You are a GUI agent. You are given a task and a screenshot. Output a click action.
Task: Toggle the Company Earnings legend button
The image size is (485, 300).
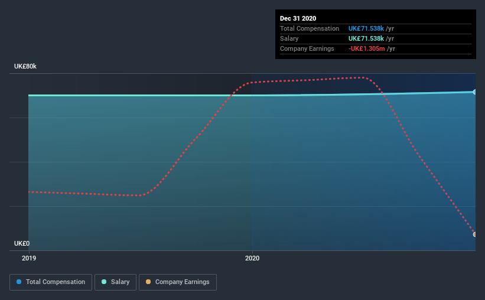pyautogui.click(x=178, y=282)
